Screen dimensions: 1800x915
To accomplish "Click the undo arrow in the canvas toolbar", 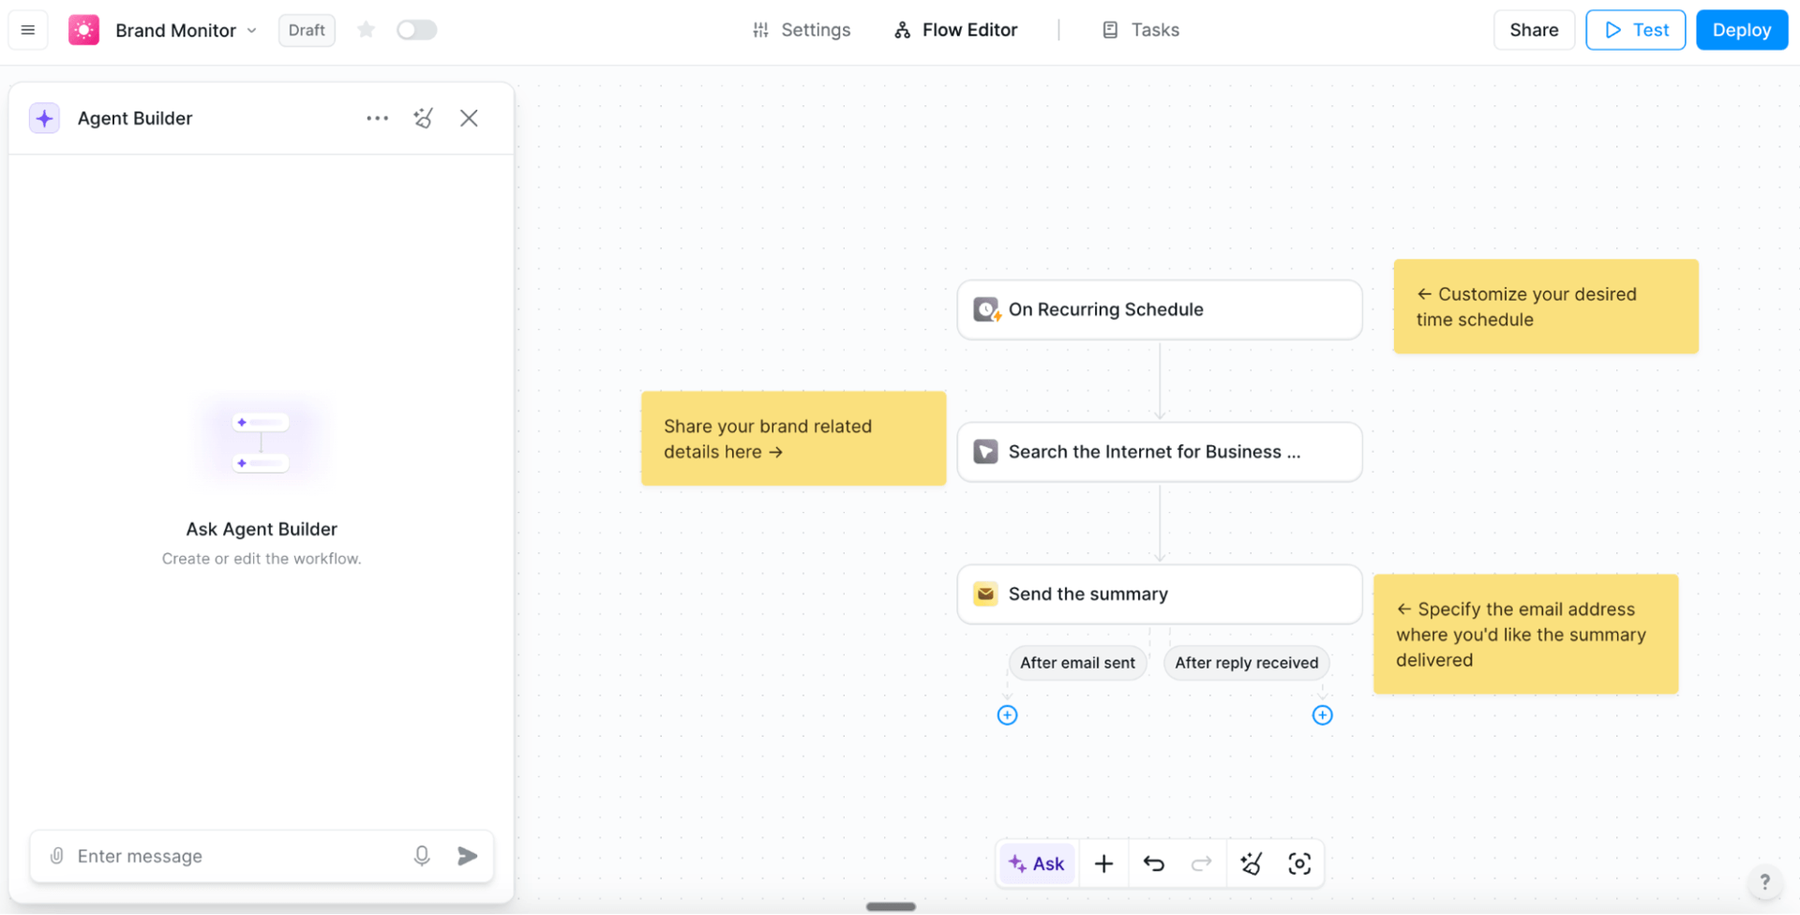I will click(1154, 862).
